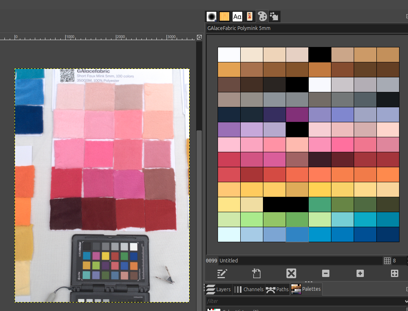Image resolution: width=408 pixels, height=311 pixels.
Task: Zoom in the palette view
Action: coord(360,273)
